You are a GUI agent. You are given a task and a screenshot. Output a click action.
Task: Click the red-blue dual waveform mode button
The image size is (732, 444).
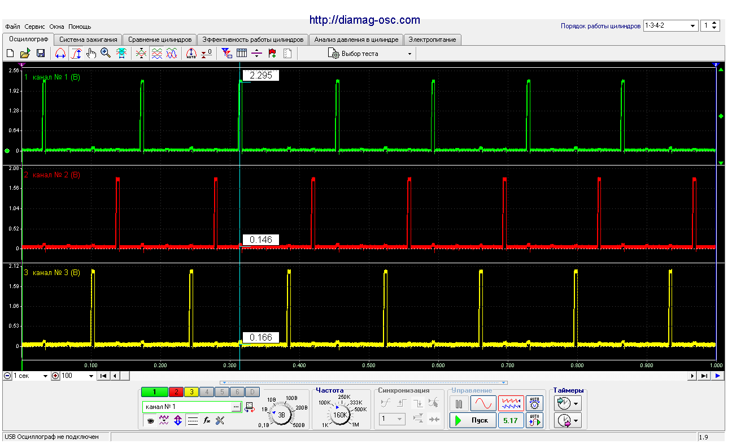(x=511, y=403)
